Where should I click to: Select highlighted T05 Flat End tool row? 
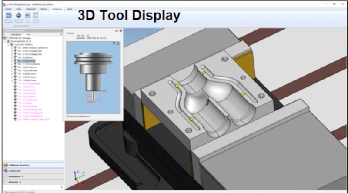pos(26,61)
